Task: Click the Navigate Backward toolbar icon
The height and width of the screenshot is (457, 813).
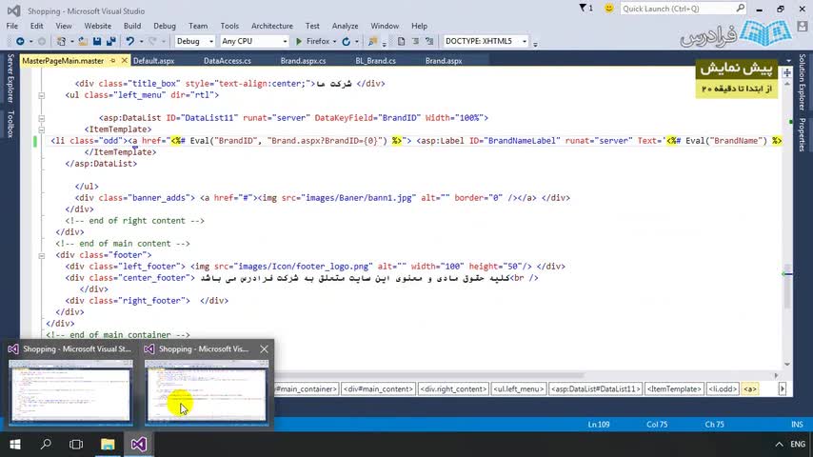Action: [x=20, y=41]
